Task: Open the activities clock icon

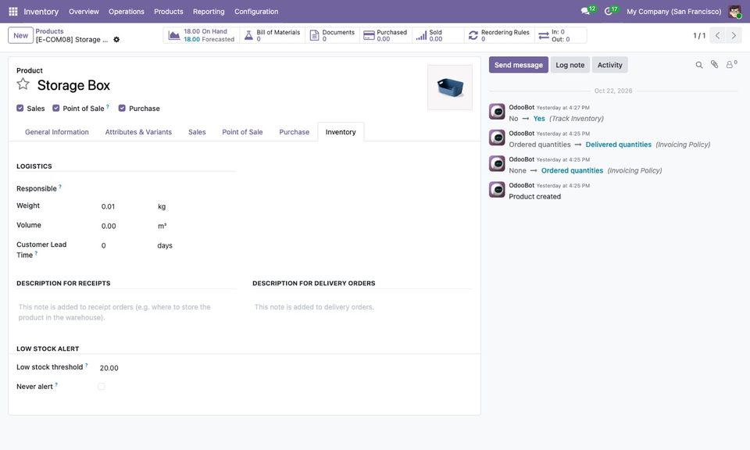Action: click(609, 11)
